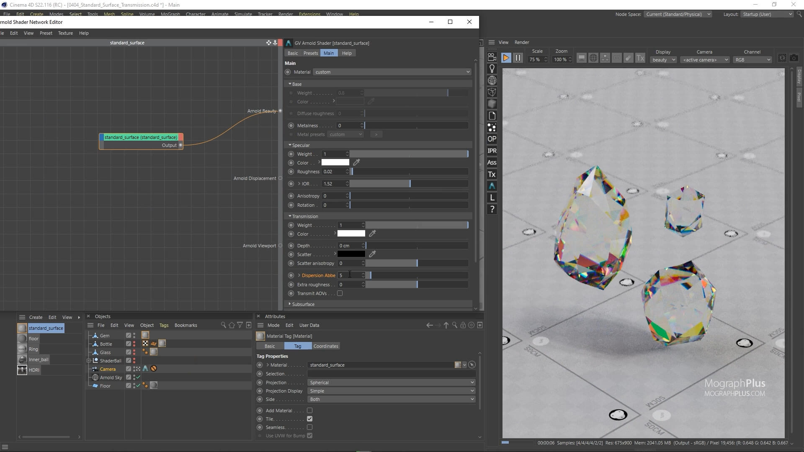Start the IPR render with the play button
This screenshot has height=452, width=804.
[x=506, y=58]
